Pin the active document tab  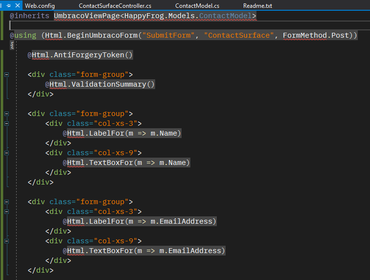pos(8,5)
